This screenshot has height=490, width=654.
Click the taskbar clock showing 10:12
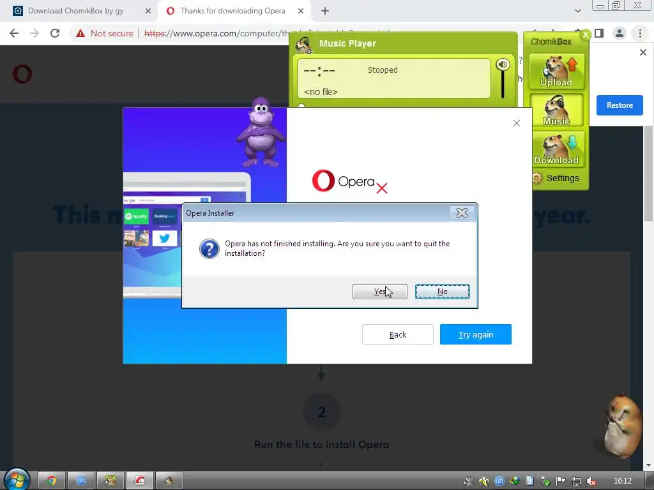(622, 481)
